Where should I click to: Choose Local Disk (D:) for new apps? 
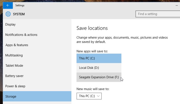[99, 68]
